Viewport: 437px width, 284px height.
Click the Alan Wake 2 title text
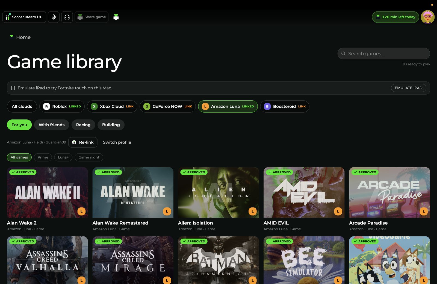22,223
